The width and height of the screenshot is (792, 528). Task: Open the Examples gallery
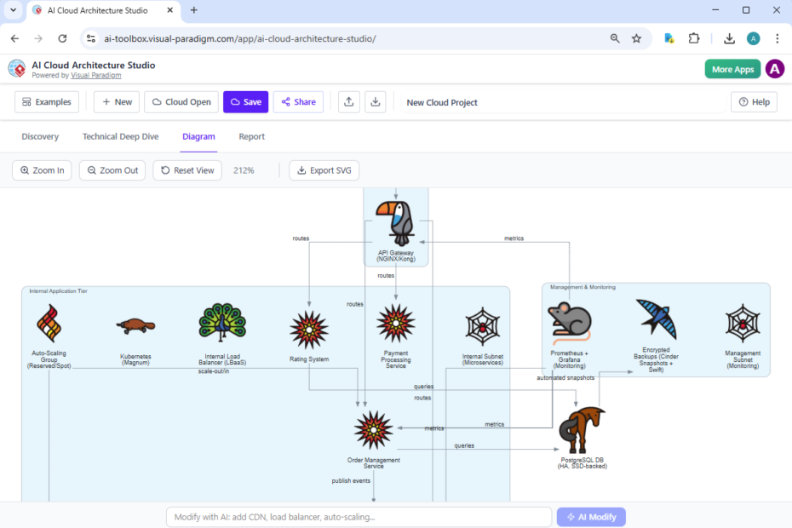pos(47,101)
